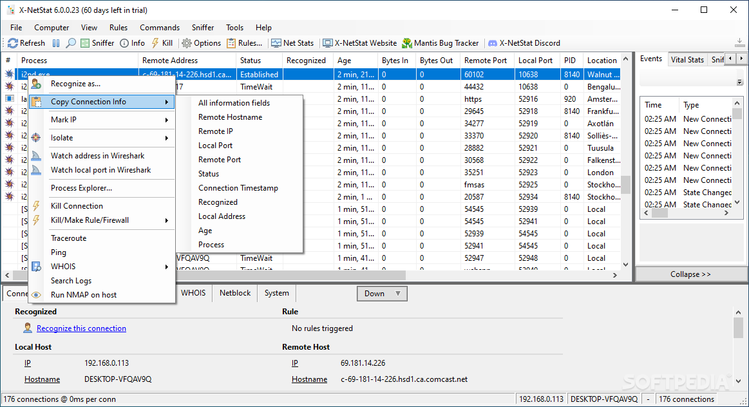Open Mantis Bug Tracker toolbar link
Screen dimensions: 749x407
pyautogui.click(x=440, y=43)
